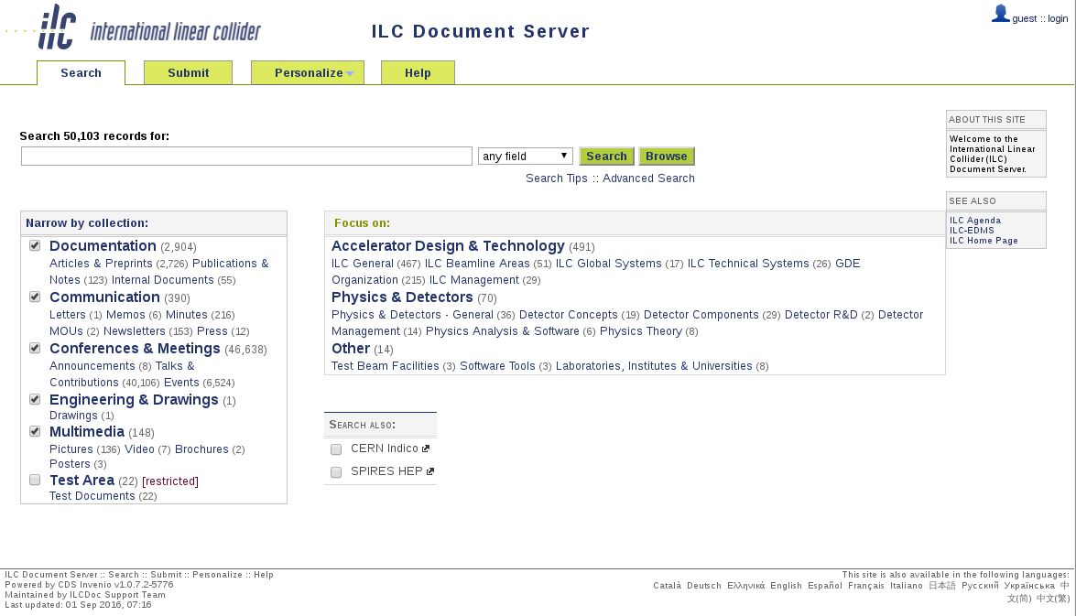Enable the SPIRES HEP search option
The width and height of the screenshot is (1076, 616).
336,472
